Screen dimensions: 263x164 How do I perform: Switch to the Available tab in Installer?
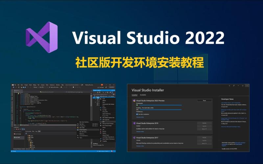(x=143, y=95)
